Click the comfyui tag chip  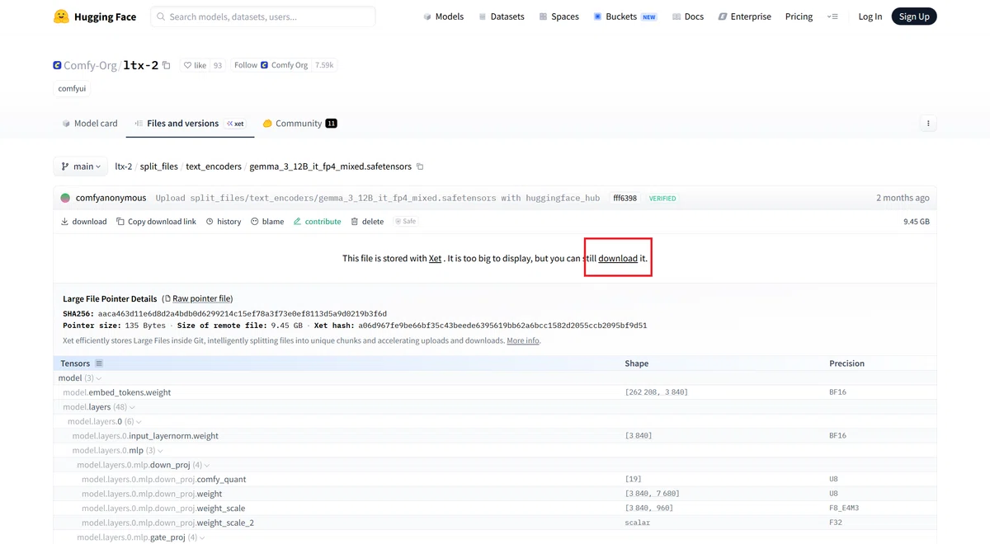coord(72,88)
